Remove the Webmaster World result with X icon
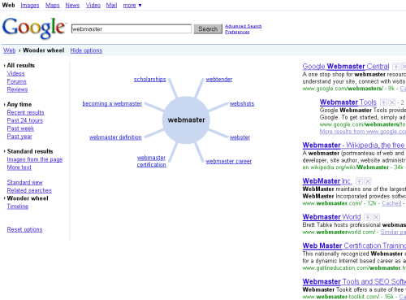The image size is (406, 300). (376, 217)
